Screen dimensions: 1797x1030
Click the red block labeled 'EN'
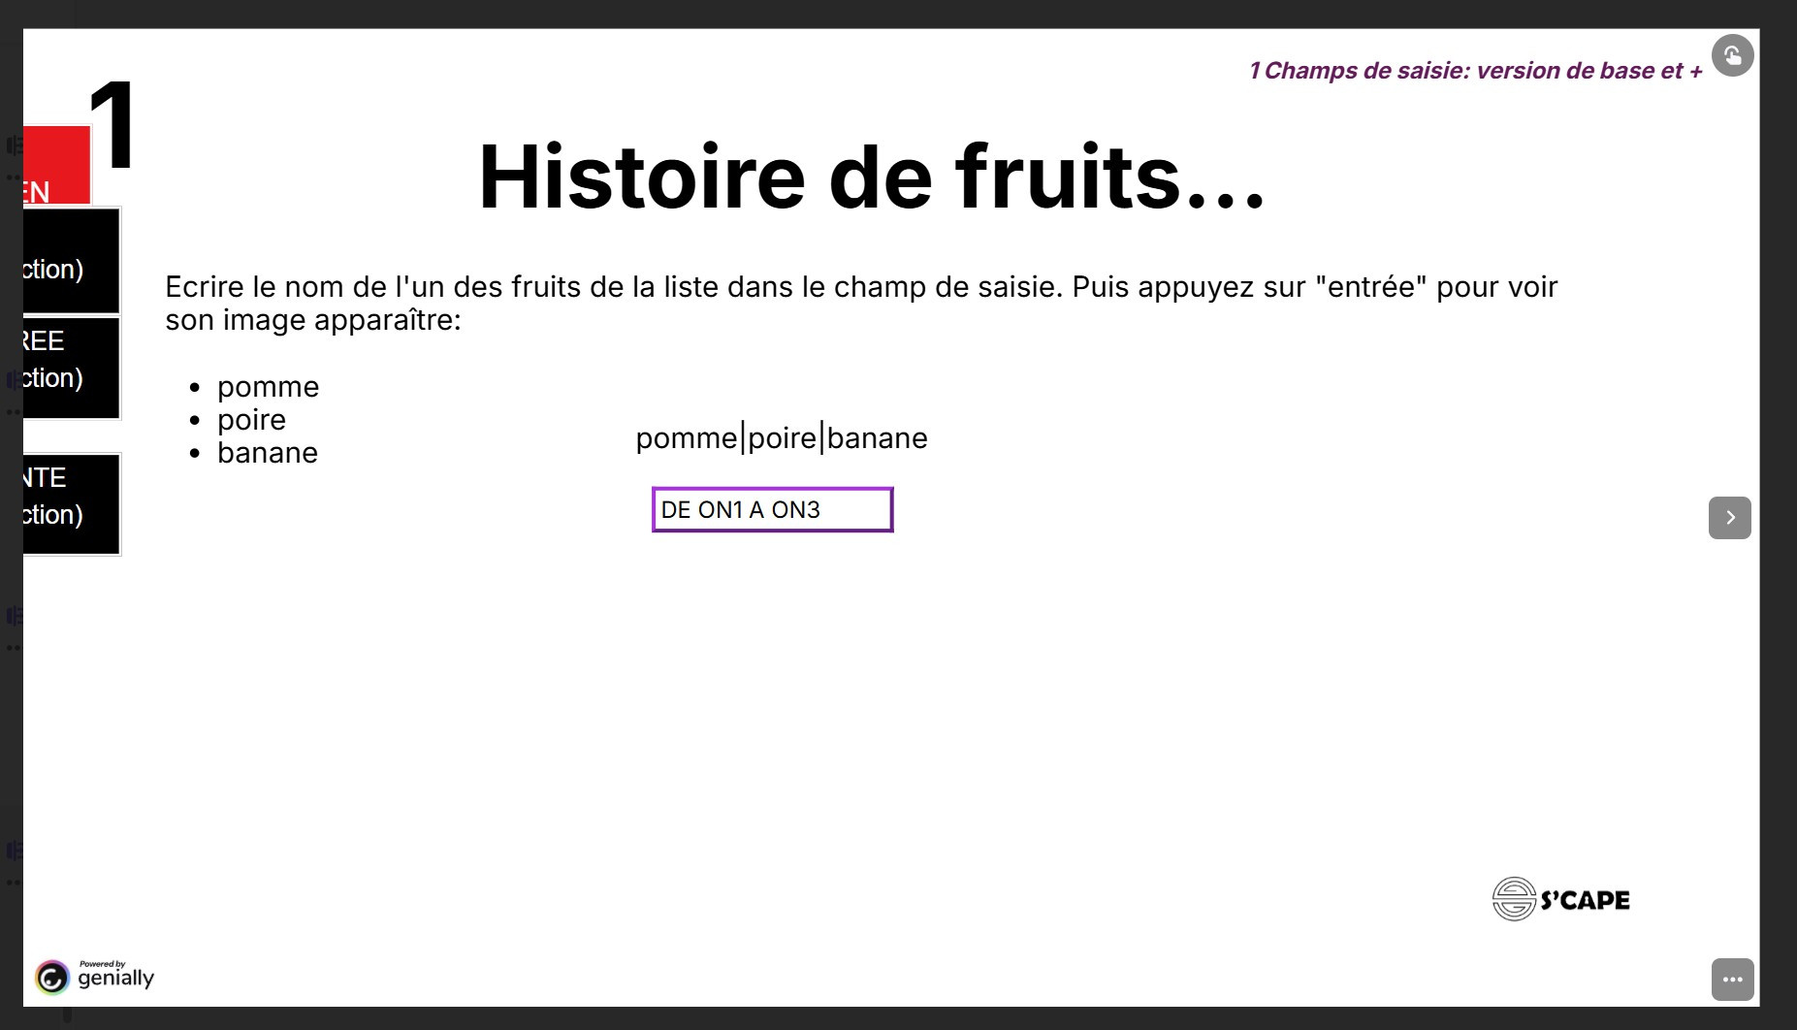pos(56,167)
